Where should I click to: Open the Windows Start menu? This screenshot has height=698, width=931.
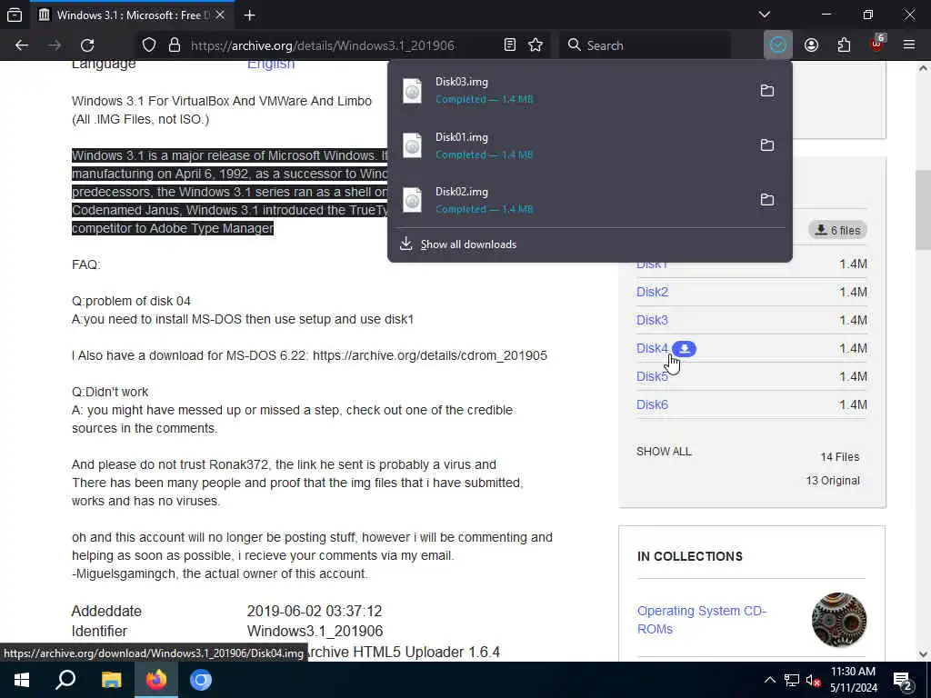22,680
